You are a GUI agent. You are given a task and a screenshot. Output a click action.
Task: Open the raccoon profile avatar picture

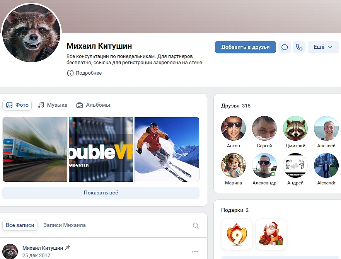click(31, 33)
